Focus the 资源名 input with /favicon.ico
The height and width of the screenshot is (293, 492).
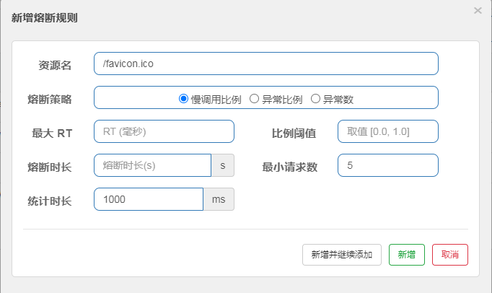[x=266, y=64]
